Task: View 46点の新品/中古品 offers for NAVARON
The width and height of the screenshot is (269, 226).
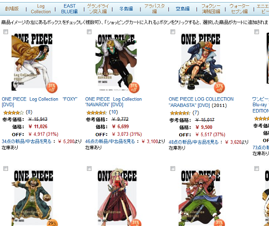Action: click(x=110, y=142)
